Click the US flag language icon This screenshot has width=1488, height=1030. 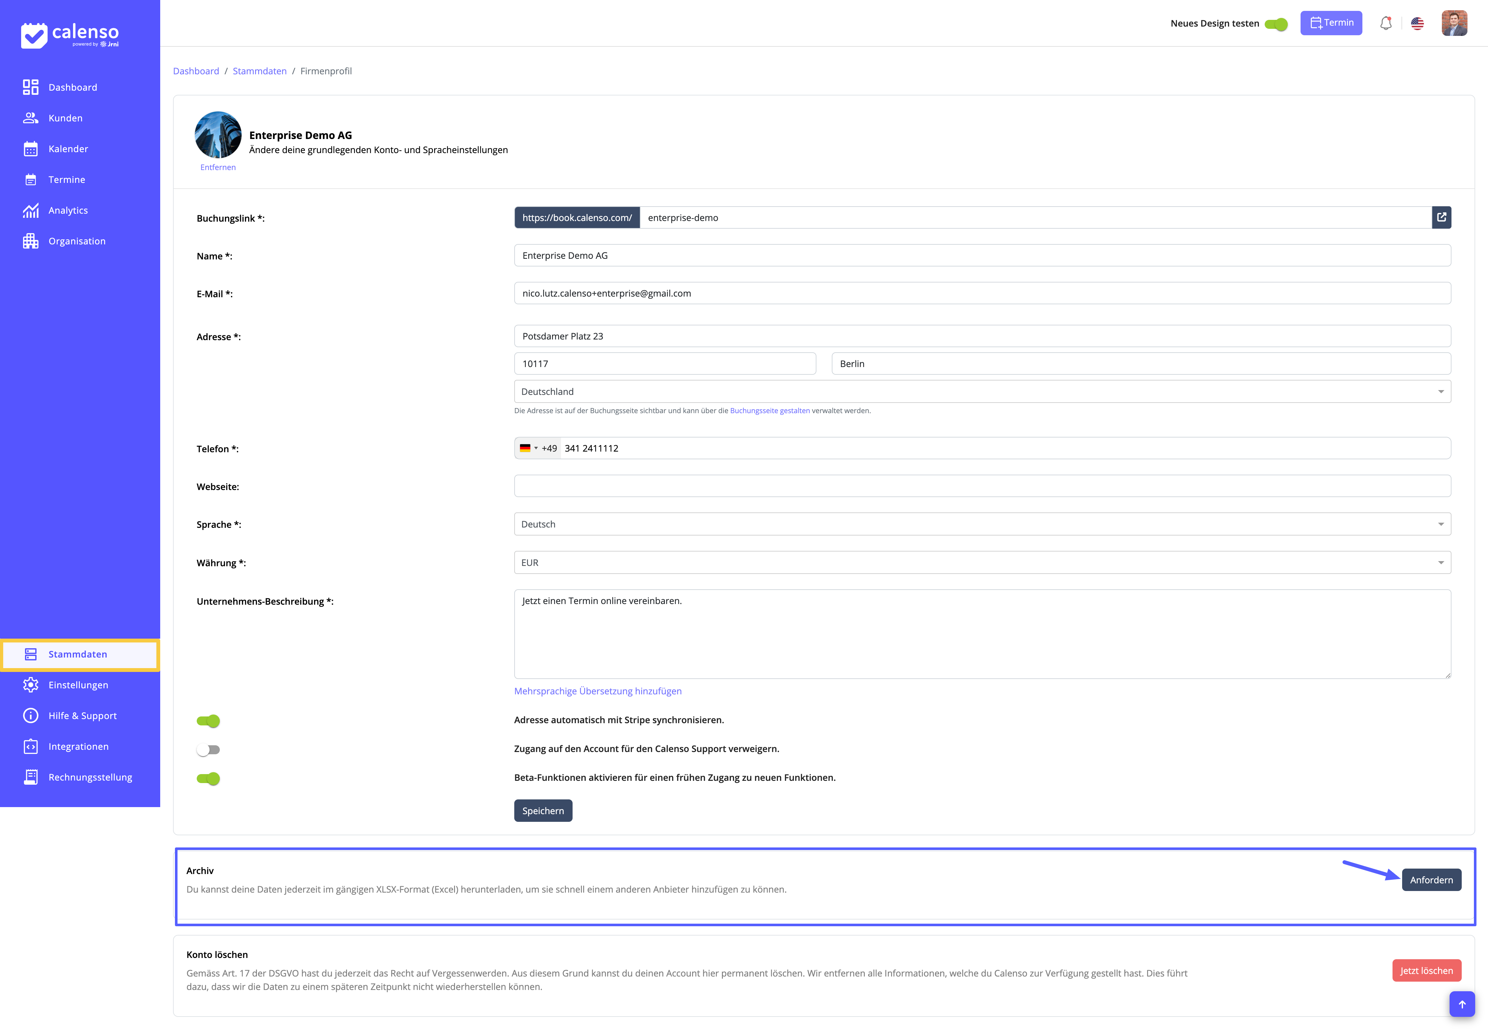(1417, 23)
